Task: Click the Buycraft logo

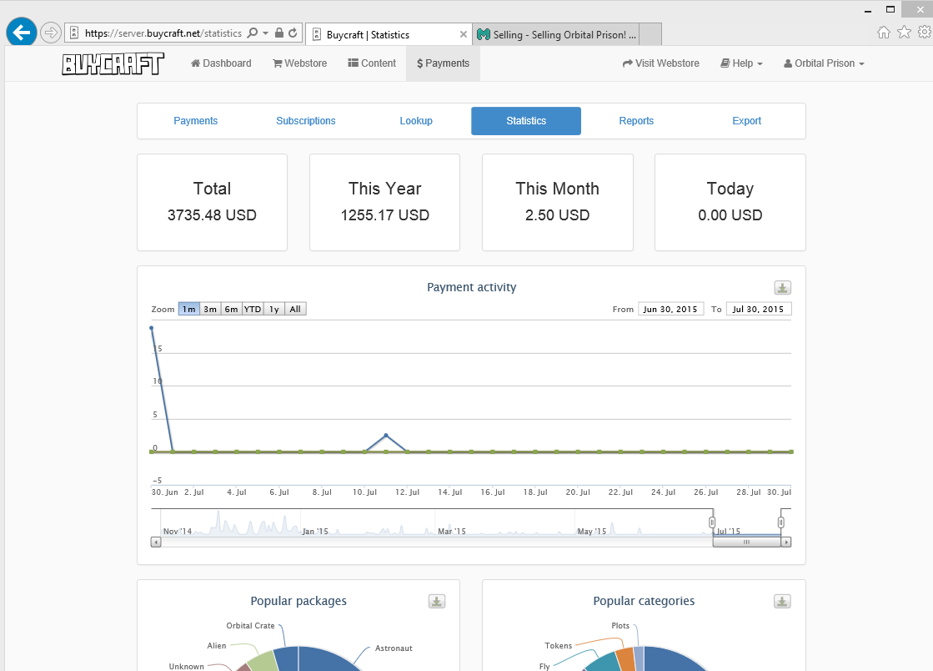Action: coord(113,63)
